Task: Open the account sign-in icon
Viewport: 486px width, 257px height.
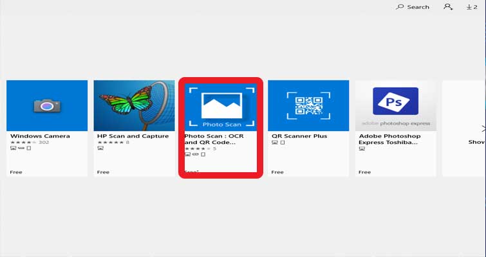Action: [448, 7]
